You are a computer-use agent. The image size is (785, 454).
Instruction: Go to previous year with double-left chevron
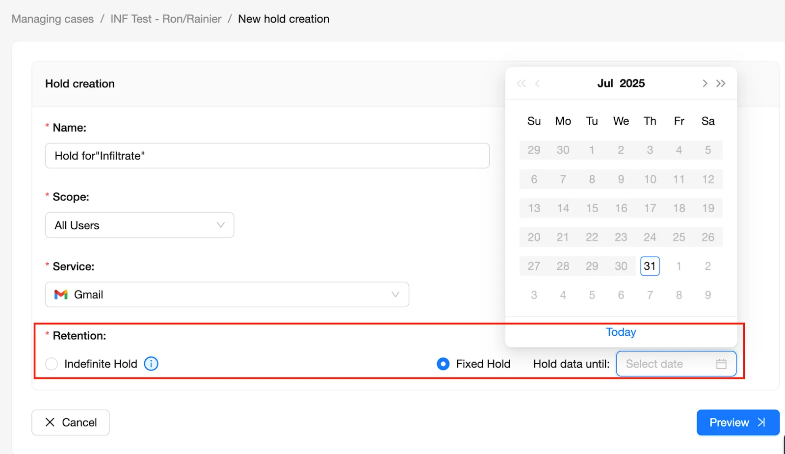point(521,83)
